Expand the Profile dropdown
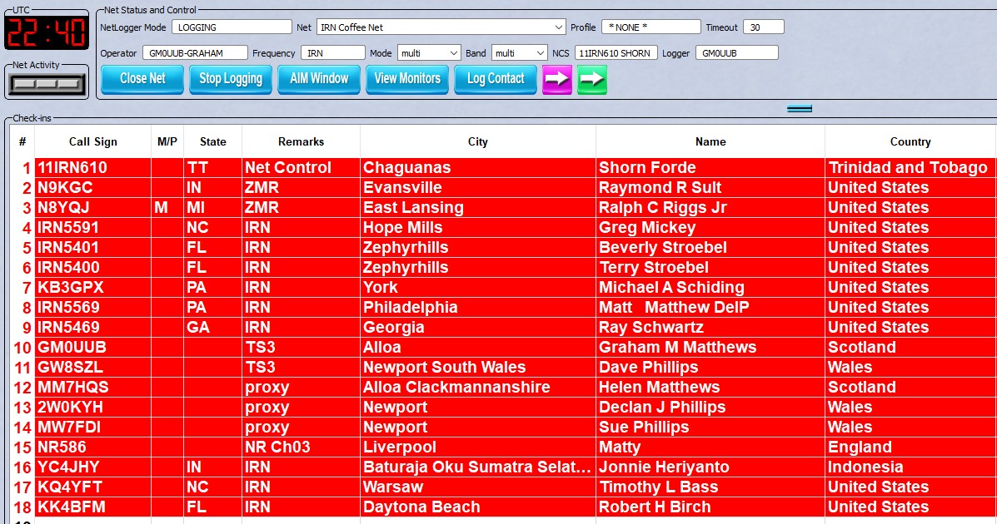 tap(651, 27)
